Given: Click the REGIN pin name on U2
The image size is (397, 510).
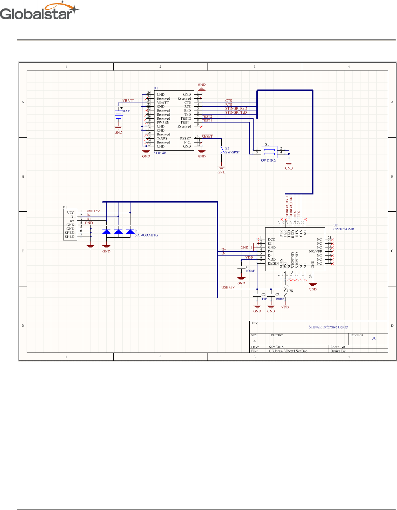Looking at the screenshot, I should 273,263.
